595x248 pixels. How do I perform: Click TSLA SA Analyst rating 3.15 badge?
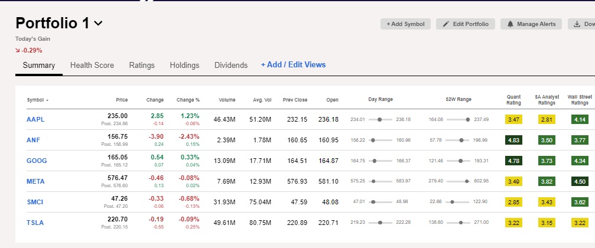547,223
